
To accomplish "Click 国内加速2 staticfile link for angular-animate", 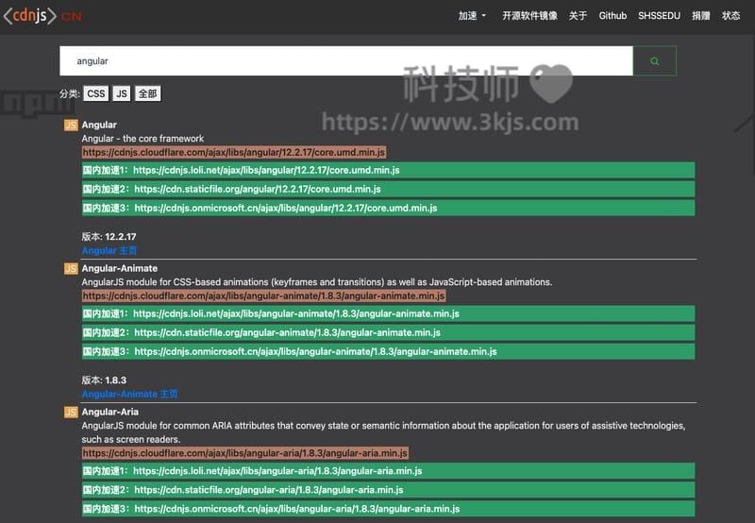I will (x=388, y=332).
